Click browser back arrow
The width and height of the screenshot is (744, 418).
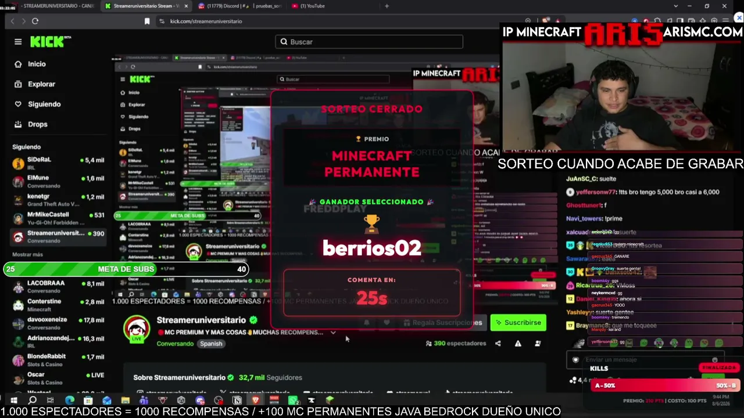pyautogui.click(x=12, y=21)
